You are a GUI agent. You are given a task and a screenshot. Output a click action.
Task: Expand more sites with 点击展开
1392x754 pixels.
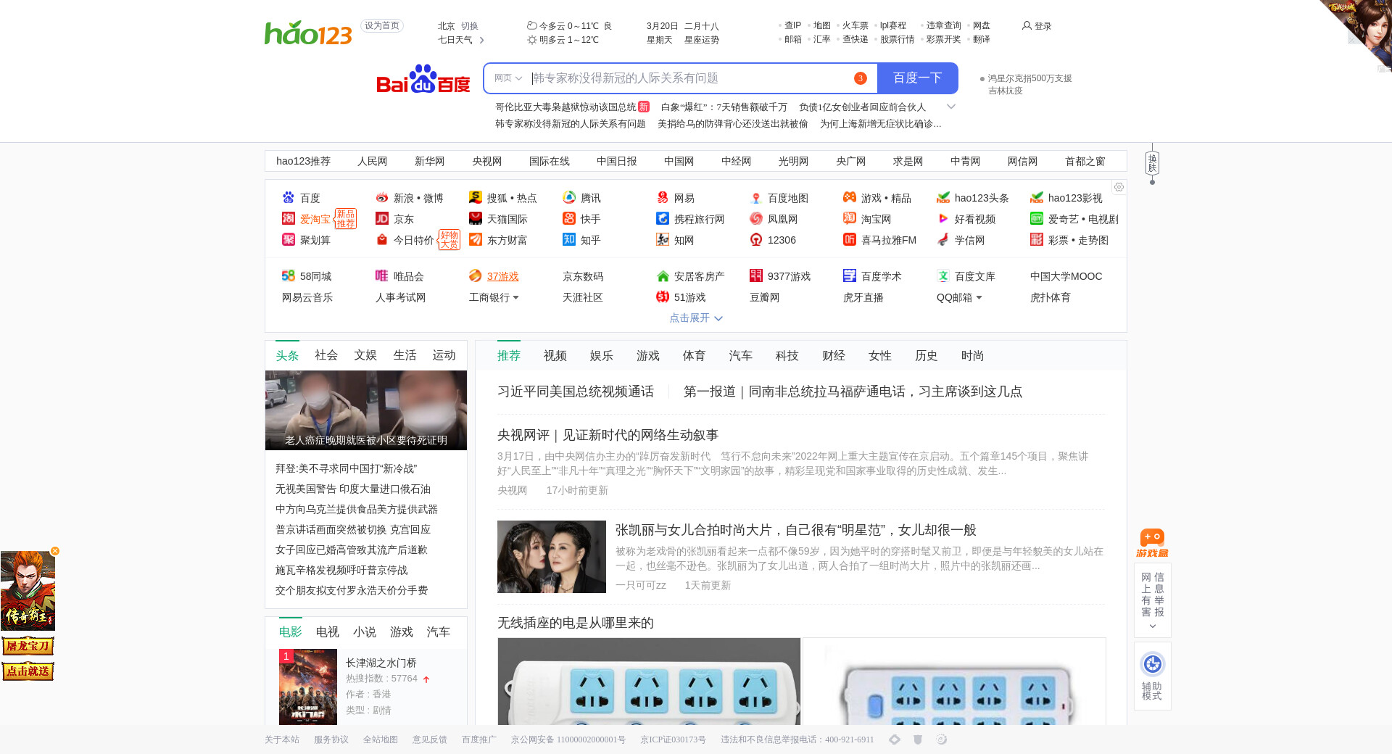pyautogui.click(x=695, y=318)
